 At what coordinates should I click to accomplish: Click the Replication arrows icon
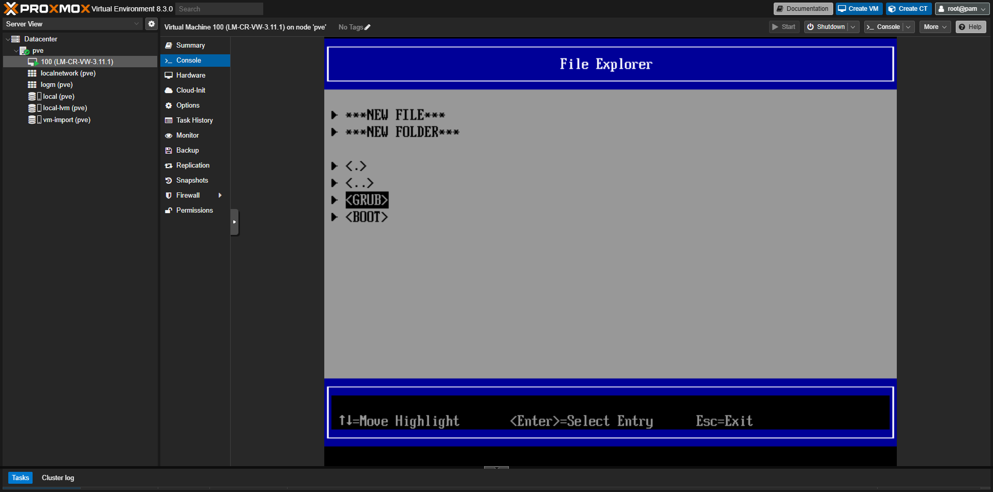[169, 165]
